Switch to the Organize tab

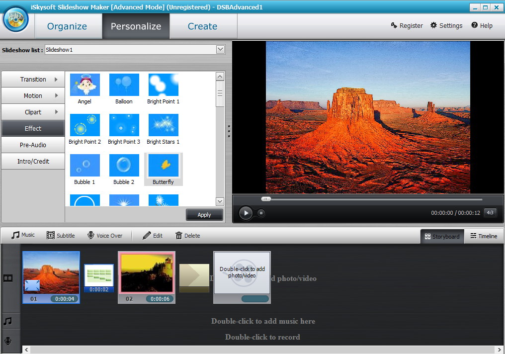point(68,25)
